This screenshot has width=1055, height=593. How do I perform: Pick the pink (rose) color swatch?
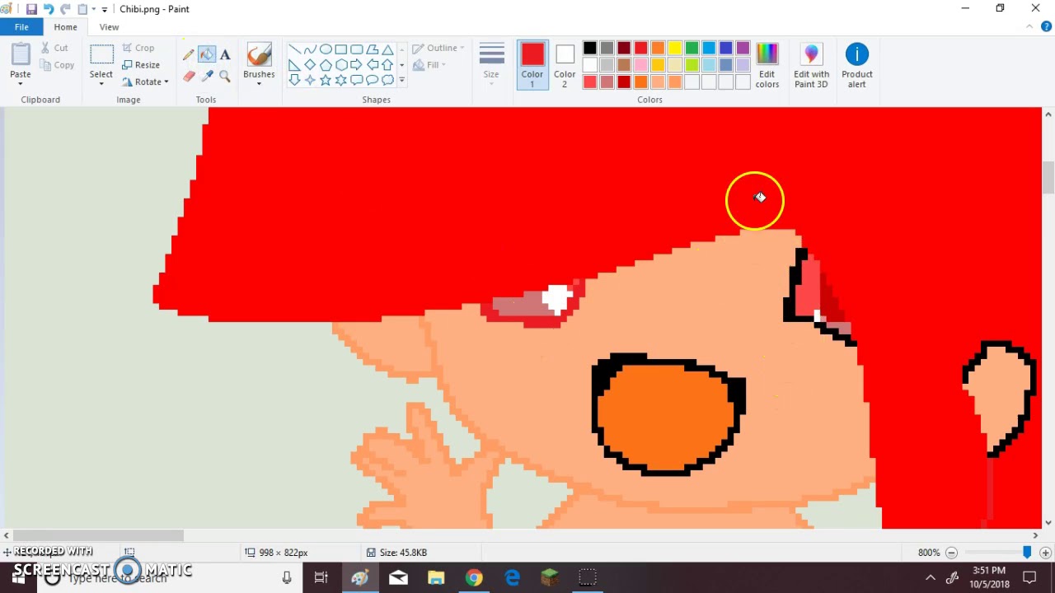[x=641, y=65]
